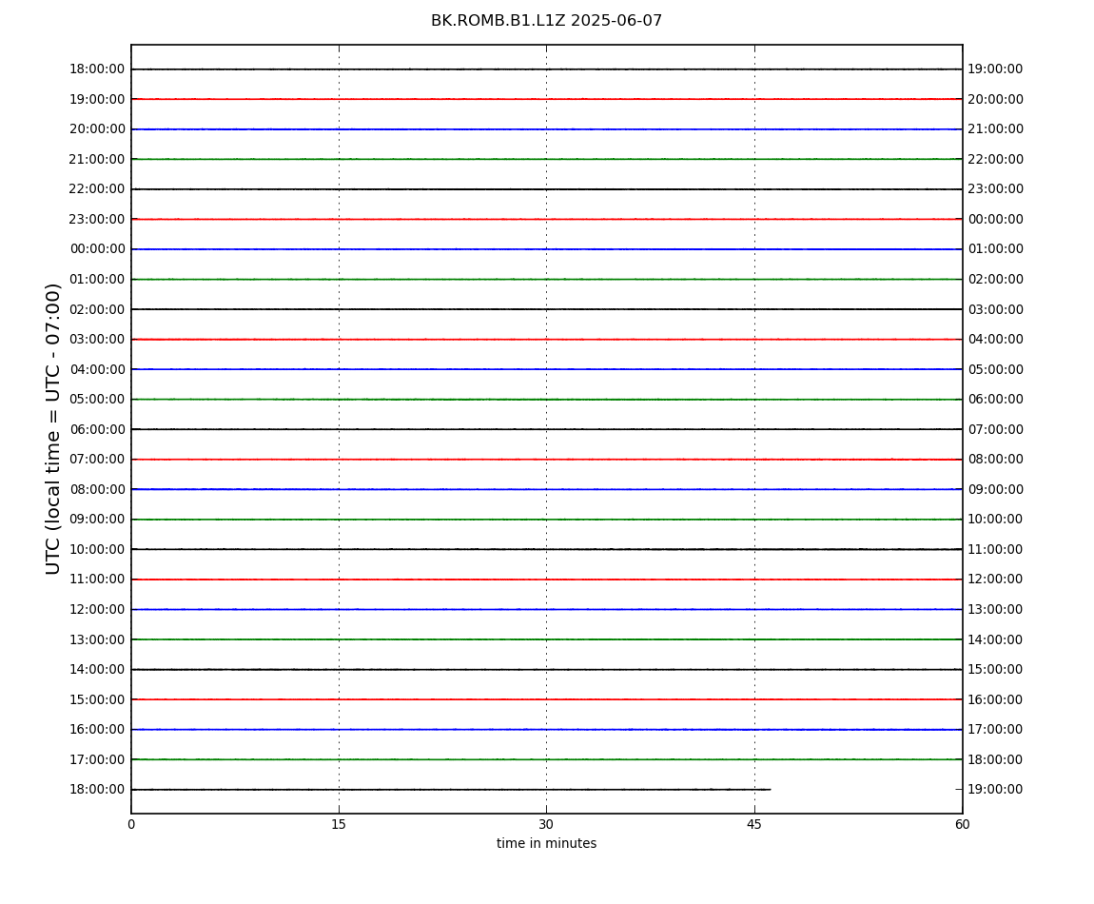Click the x-axis tick label 60

pos(962,824)
